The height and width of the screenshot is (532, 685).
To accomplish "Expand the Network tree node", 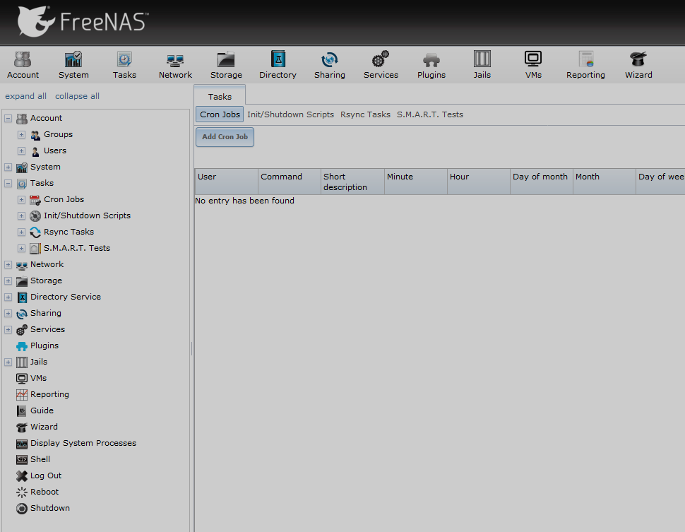I will (x=8, y=264).
